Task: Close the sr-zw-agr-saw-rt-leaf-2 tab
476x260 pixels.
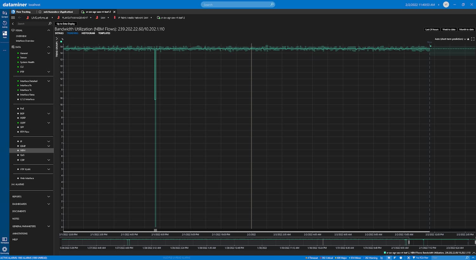Action: (x=114, y=12)
